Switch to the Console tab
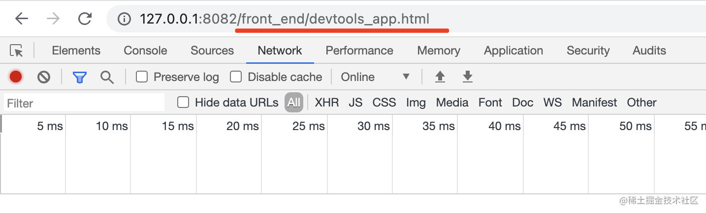Image resolution: width=706 pixels, height=213 pixels. pos(145,51)
